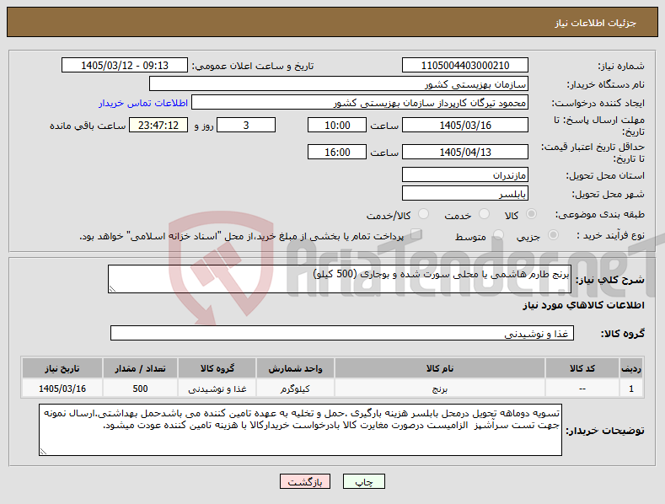
Task: Click the واحد شمارش column header
Action: pos(295,368)
